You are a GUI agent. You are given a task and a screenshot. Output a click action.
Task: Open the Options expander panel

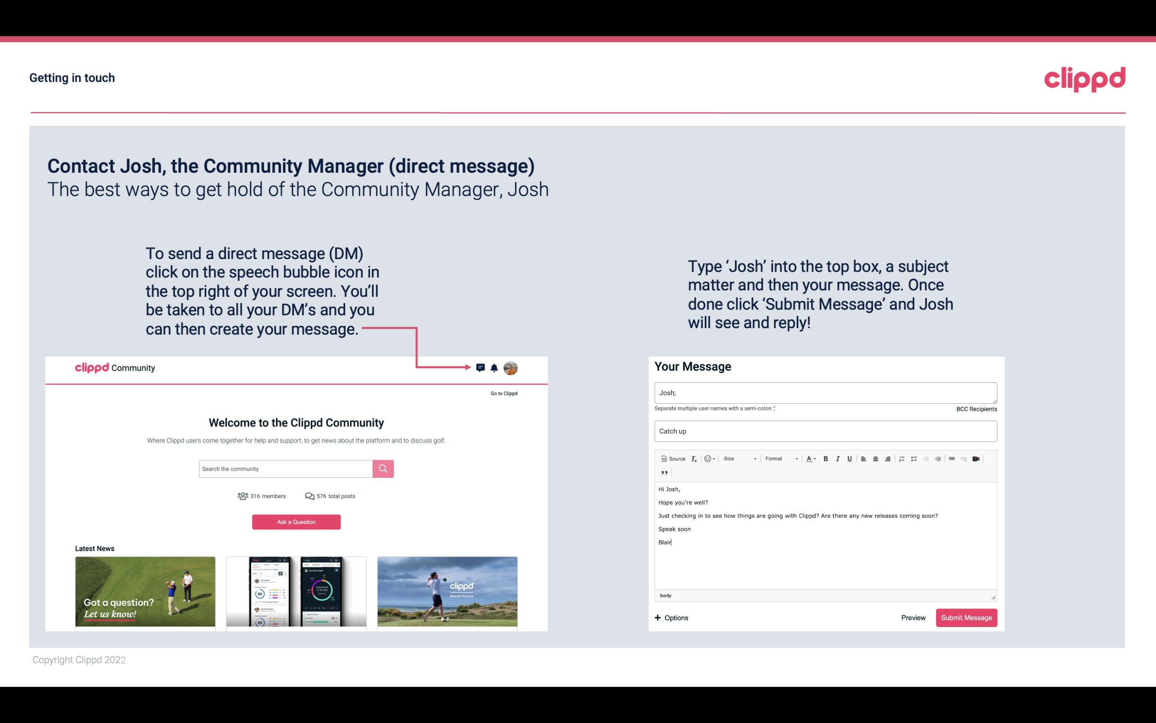(x=672, y=617)
